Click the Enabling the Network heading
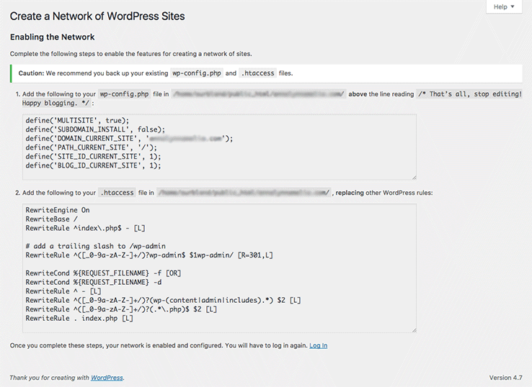Screen dimensions: 532x387 click(x=52, y=37)
